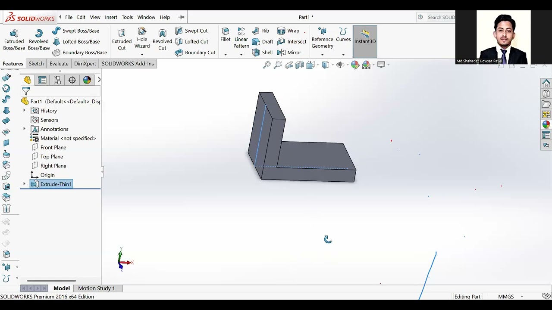Screen dimensions: 552x310
Task: Select the Revolved Cut tool
Action: 162,40
